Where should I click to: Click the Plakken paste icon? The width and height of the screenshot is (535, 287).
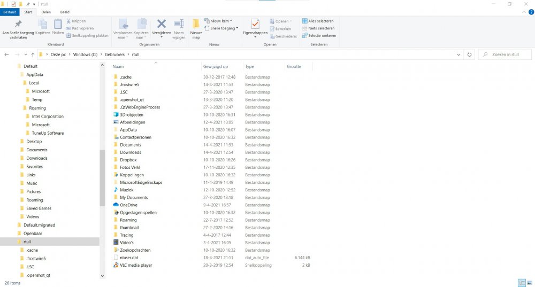click(x=58, y=24)
